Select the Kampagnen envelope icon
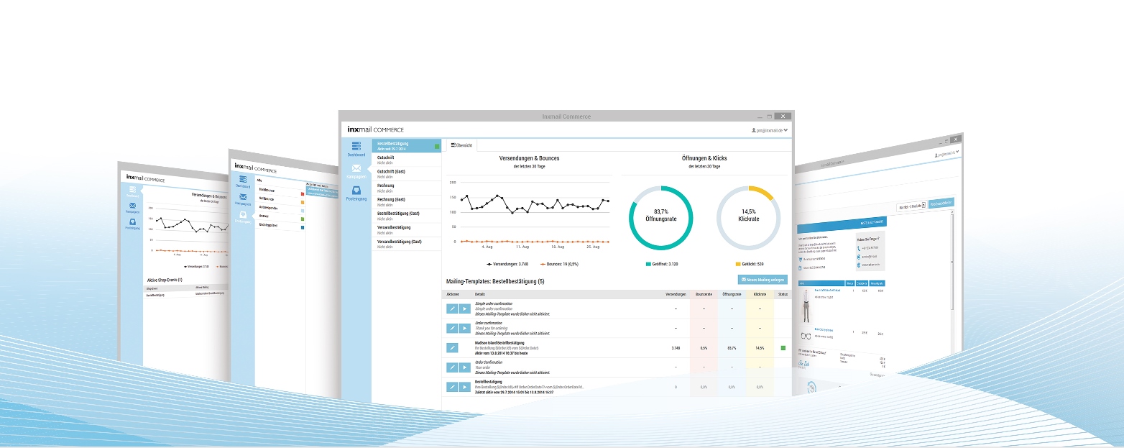Screen dimensions: 1124x448 coord(356,168)
